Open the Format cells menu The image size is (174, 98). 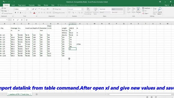(138, 11)
